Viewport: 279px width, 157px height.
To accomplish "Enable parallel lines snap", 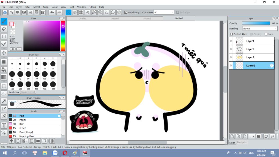I will pyautogui.click(x=75, y=12).
